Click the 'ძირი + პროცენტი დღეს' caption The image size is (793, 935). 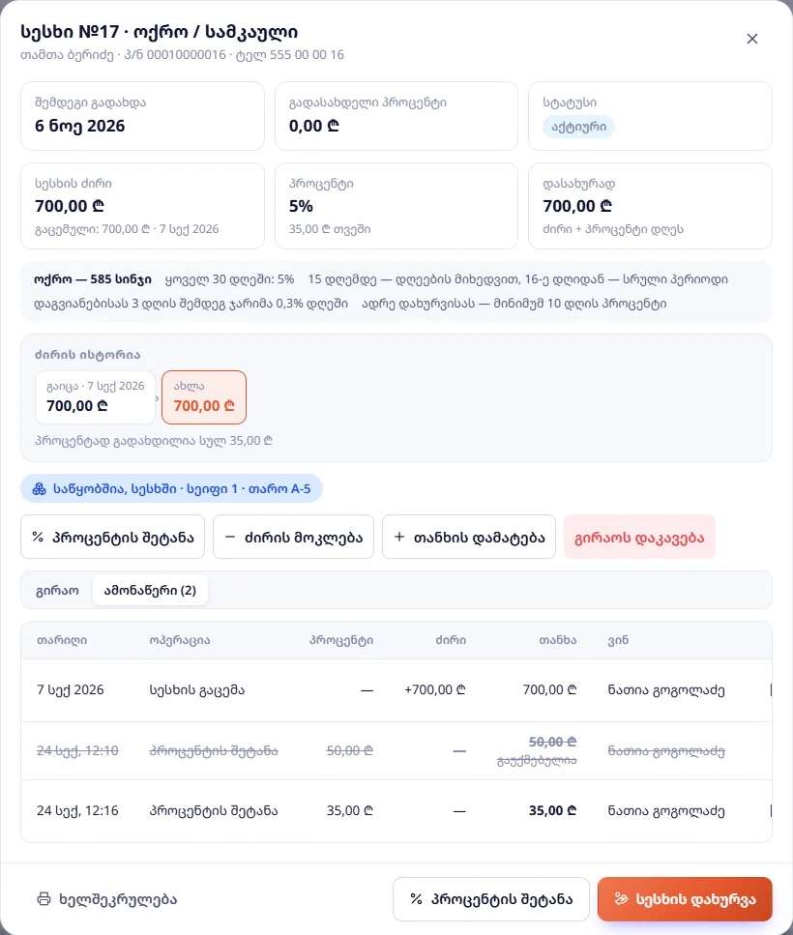(x=613, y=229)
